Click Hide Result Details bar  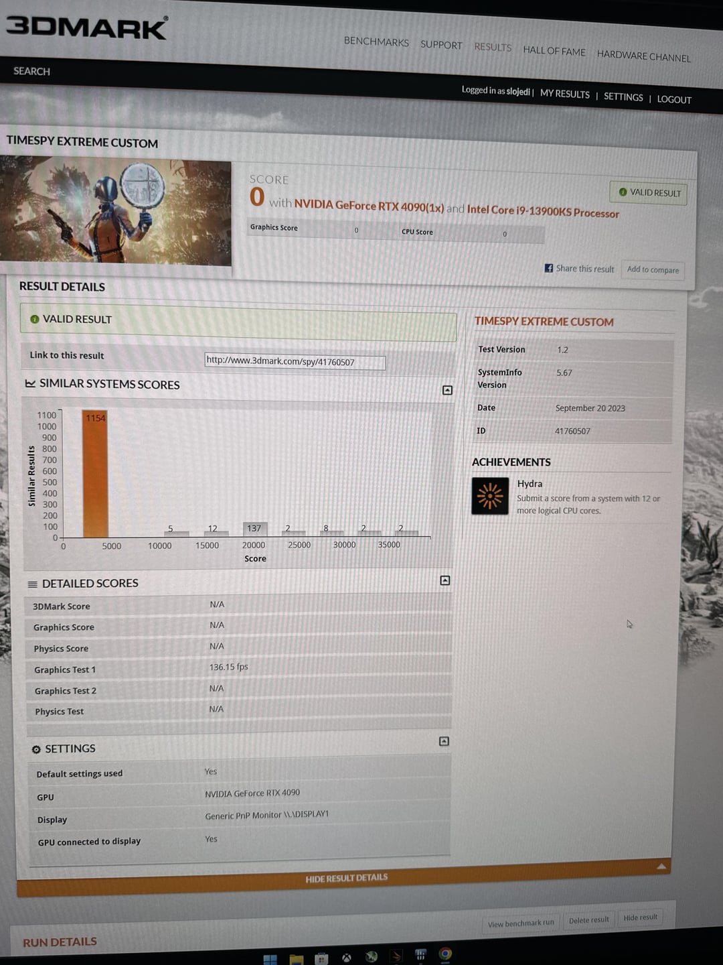pos(347,878)
